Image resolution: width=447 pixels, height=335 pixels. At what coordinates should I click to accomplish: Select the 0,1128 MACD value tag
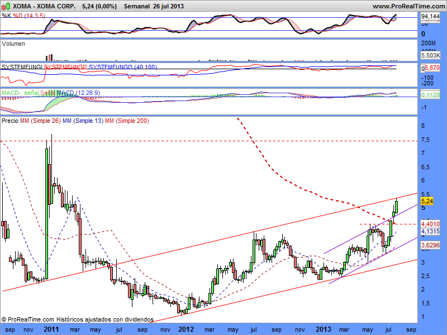point(430,95)
